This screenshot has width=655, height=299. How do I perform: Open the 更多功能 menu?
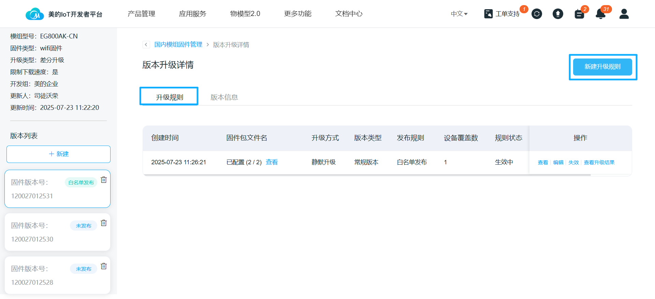coord(297,14)
